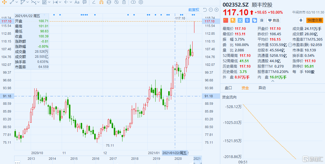Click the 资金流向 chart heading
This screenshot has width=325, height=164.
click(x=229, y=97)
